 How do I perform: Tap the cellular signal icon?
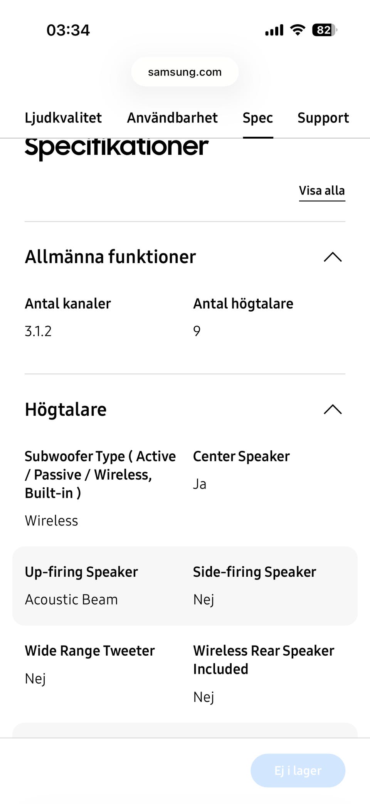coord(274,30)
